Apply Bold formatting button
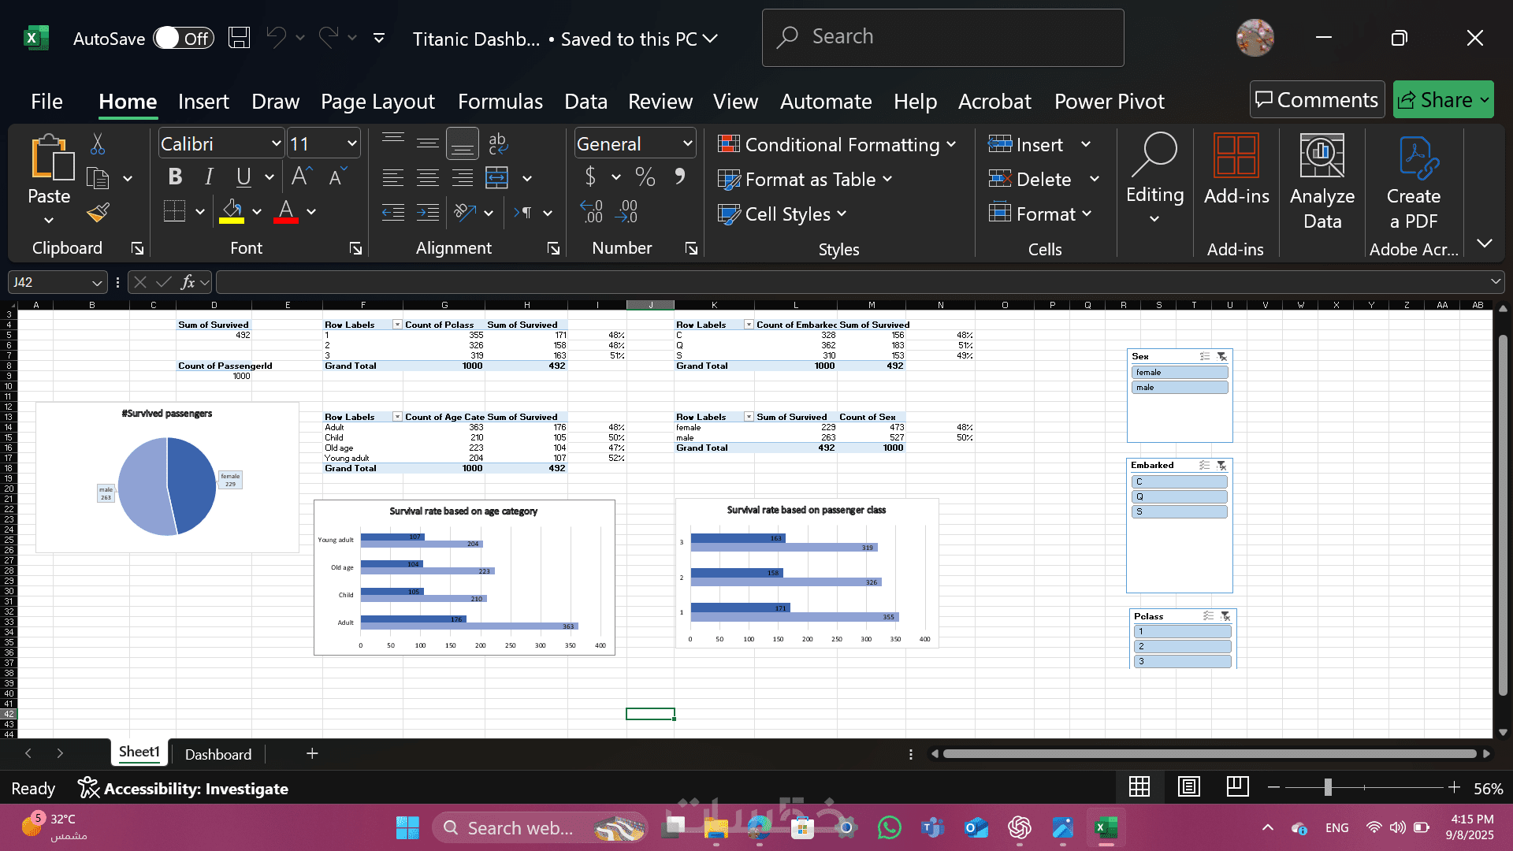Screen dimensions: 1513x851 click(175, 177)
